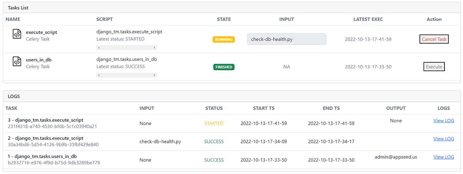Click check-db-health.py input in logs table

160,141
